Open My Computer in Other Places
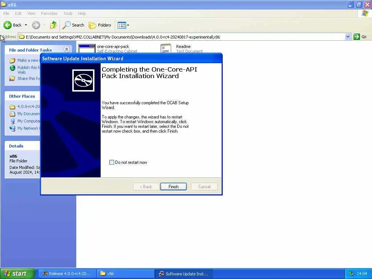 (x=25, y=121)
